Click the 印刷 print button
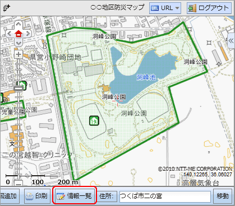This screenshot has height=206, width=235. [37, 196]
